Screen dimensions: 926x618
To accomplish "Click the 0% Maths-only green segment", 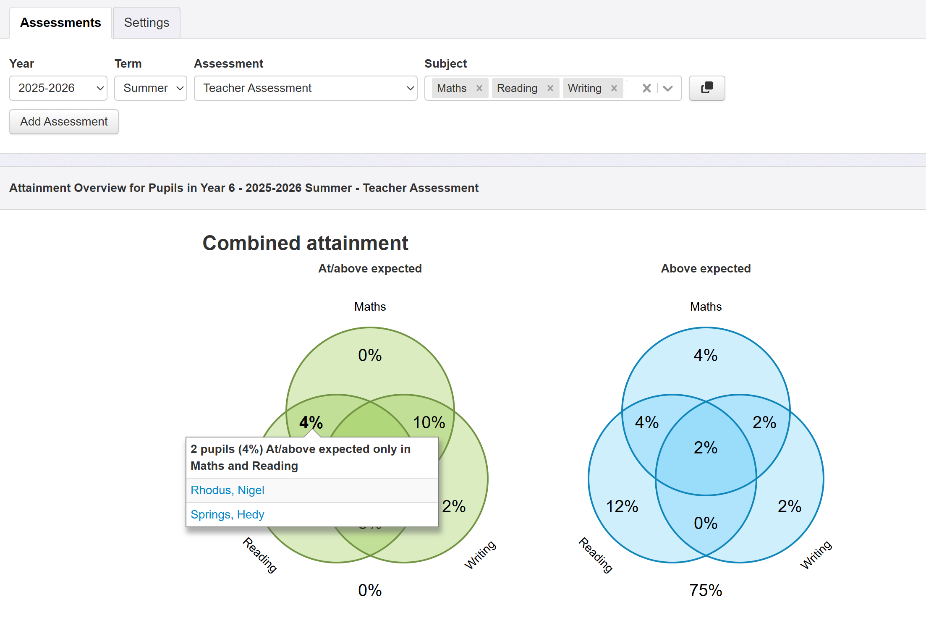I will pos(370,355).
